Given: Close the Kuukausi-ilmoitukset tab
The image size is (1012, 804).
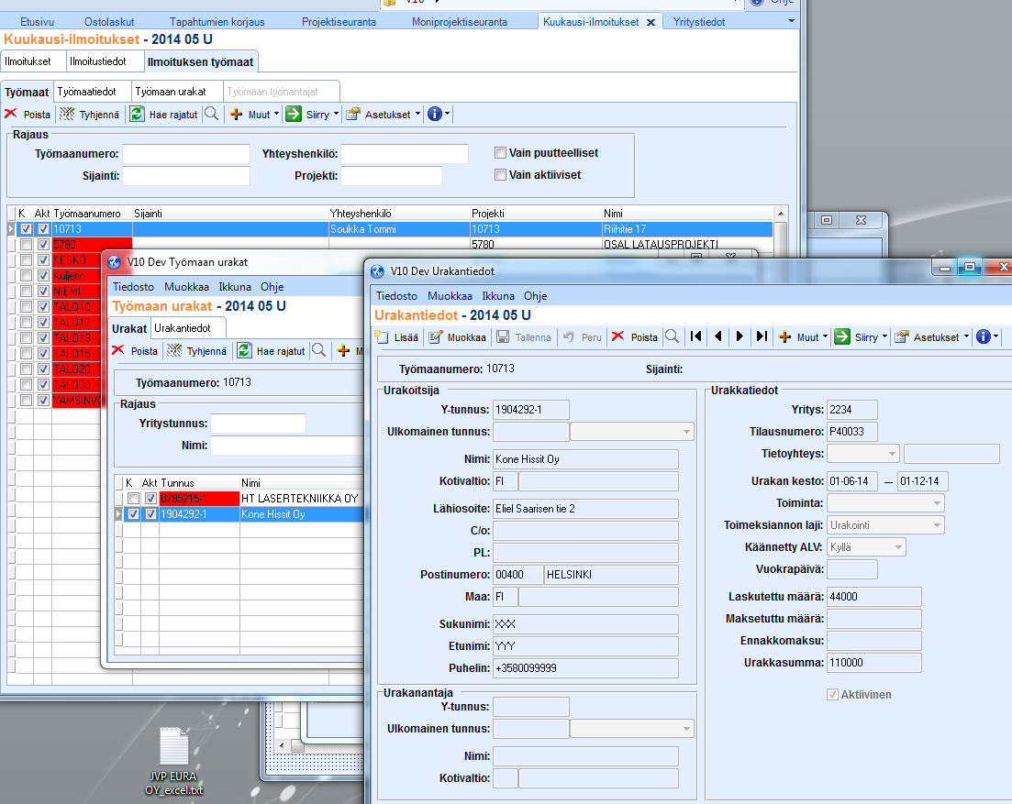Looking at the screenshot, I should (x=651, y=22).
